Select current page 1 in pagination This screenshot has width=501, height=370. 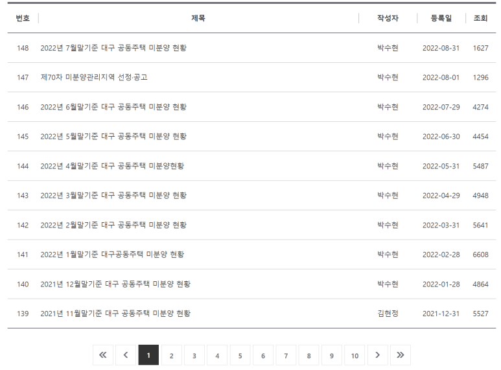click(148, 355)
